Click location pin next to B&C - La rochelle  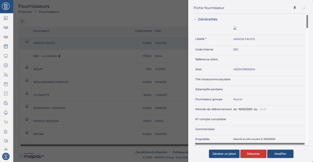click(59, 56)
